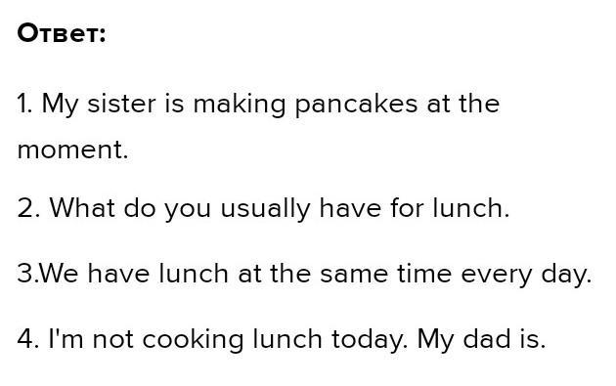Image resolution: width=616 pixels, height=386 pixels.
Task: Click the word "time" in sentence three
Action: pos(424,274)
